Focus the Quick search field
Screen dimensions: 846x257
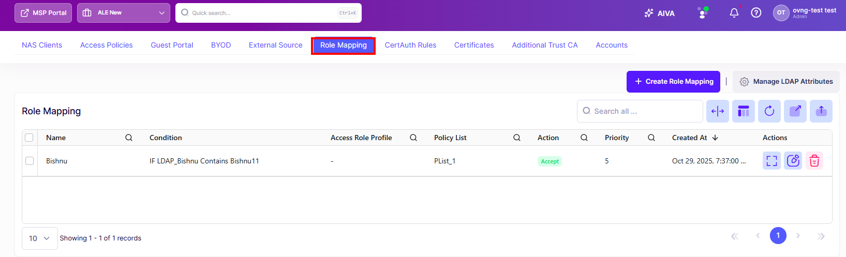pyautogui.click(x=269, y=13)
